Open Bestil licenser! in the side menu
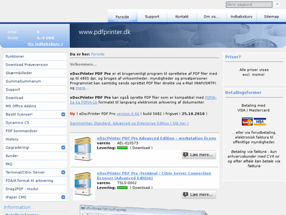 coord(35,114)
